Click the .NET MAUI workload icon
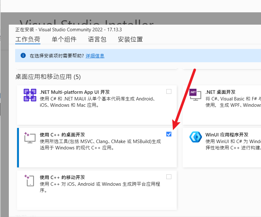This screenshot has height=217, width=261. [30, 95]
